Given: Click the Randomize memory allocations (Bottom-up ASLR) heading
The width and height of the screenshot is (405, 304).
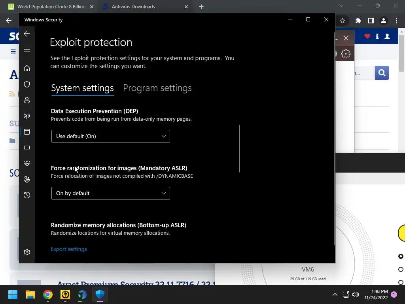Looking at the screenshot, I should coord(119,225).
